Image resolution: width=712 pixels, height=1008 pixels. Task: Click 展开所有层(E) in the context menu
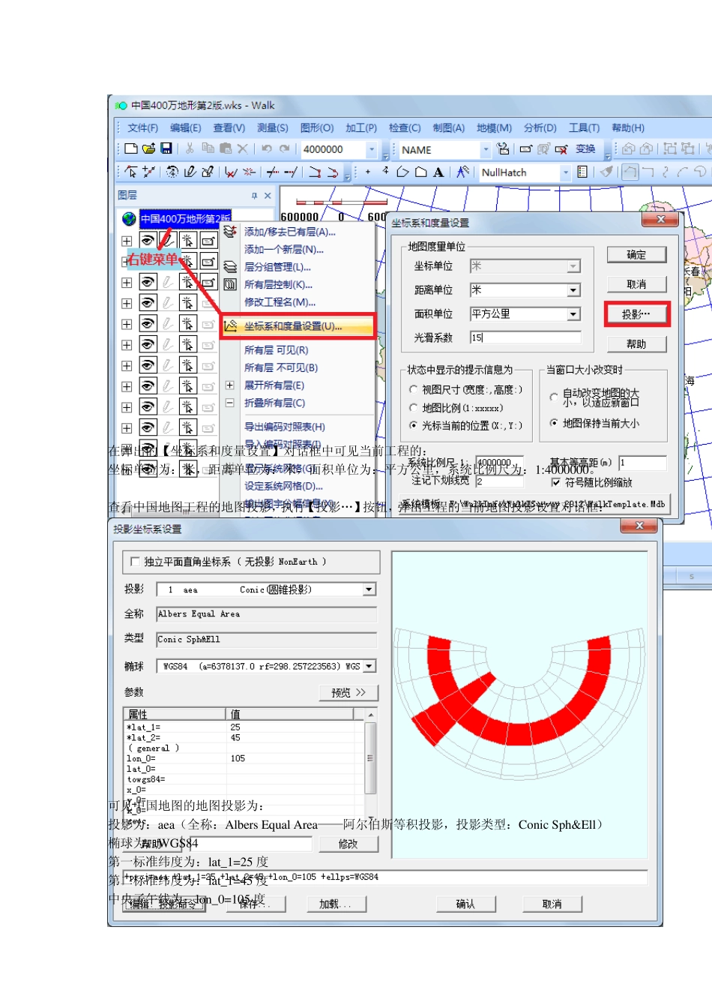click(x=274, y=385)
